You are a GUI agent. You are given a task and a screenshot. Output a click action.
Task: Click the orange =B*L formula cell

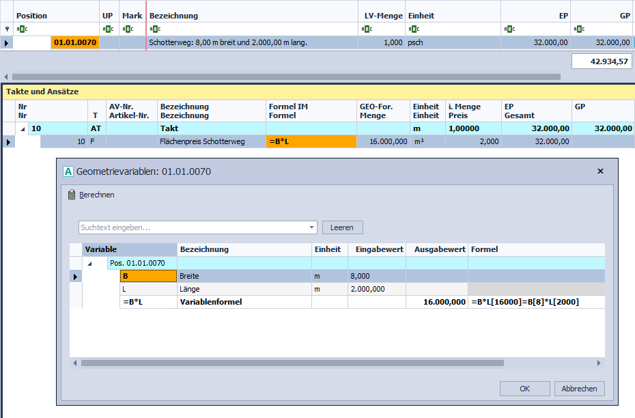[311, 141]
